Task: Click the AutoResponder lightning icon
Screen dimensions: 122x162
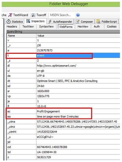Action: point(50,21)
